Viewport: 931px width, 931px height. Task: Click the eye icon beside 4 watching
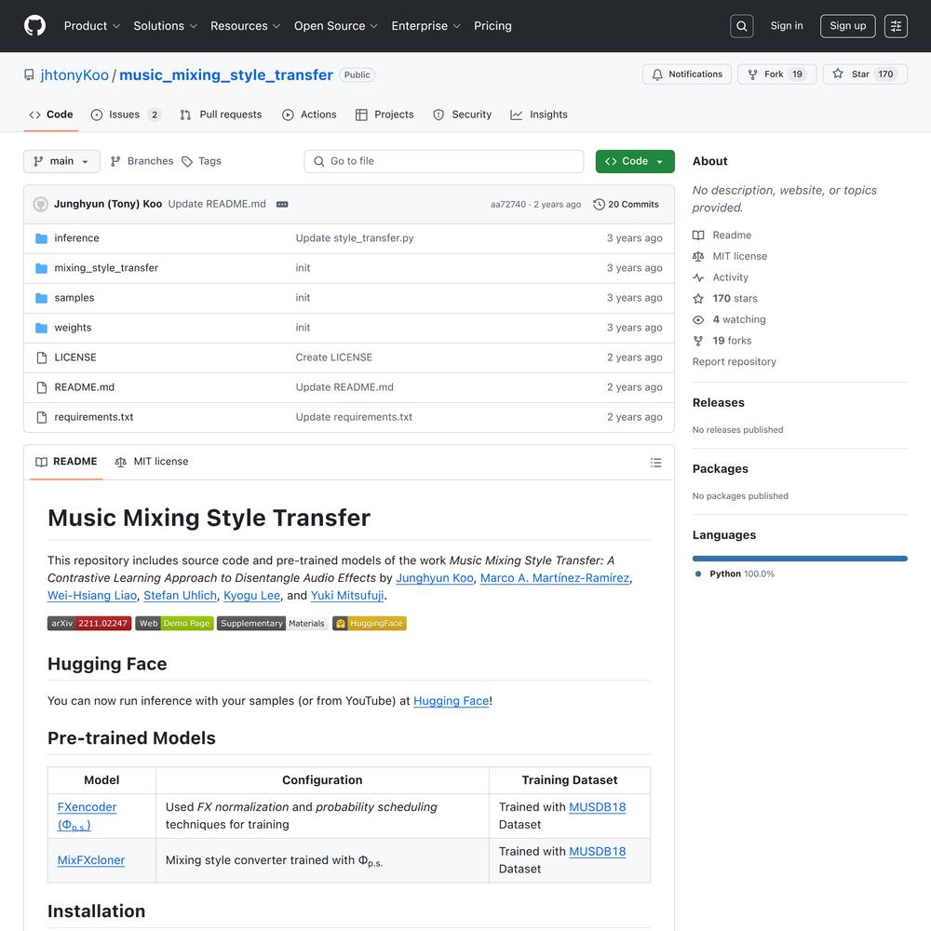pos(698,319)
